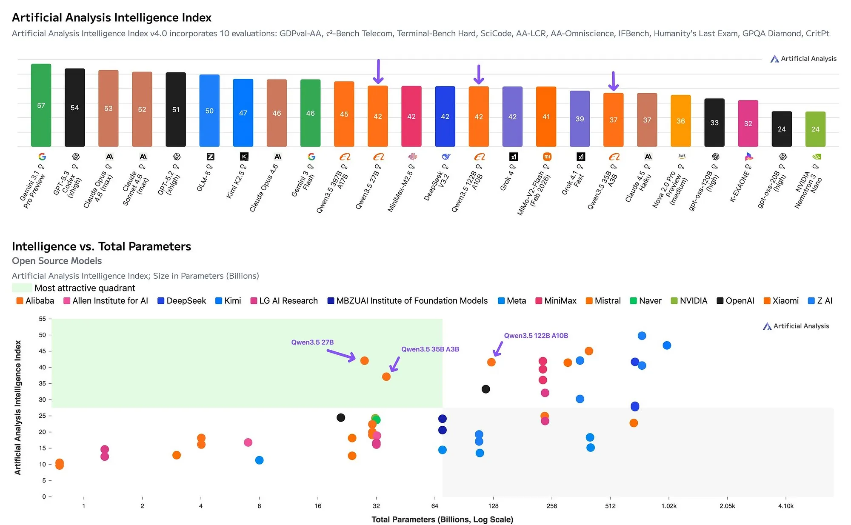Click the Z AI logo under GLM-5
Image resolution: width=851 pixels, height=525 pixels.
[x=210, y=157]
